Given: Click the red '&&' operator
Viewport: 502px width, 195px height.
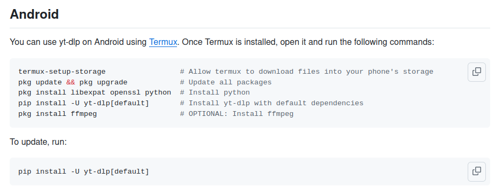Looking at the screenshot, I should coord(70,82).
